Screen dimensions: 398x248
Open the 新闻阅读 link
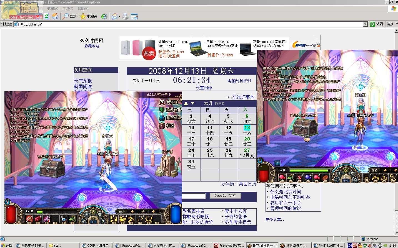pyautogui.click(x=83, y=86)
